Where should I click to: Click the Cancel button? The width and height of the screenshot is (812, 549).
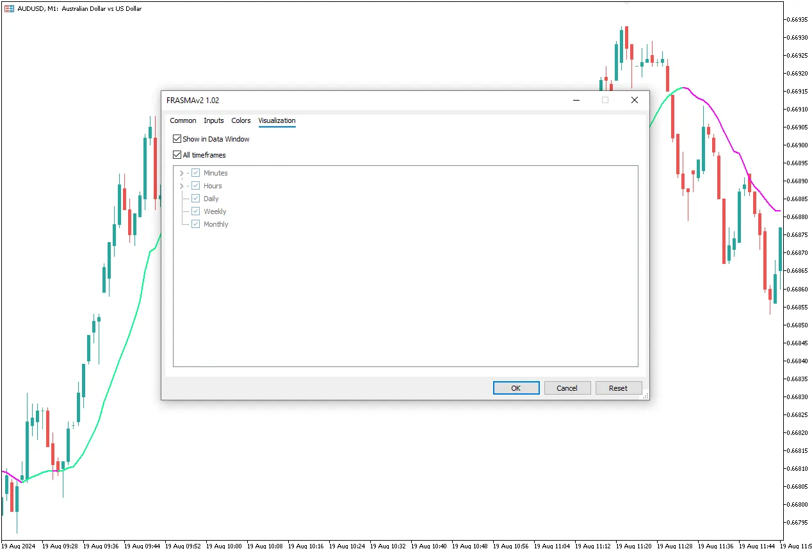[567, 388]
